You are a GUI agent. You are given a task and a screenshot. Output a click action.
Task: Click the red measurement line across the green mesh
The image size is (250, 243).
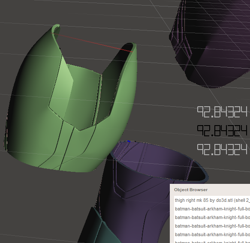click(92, 42)
